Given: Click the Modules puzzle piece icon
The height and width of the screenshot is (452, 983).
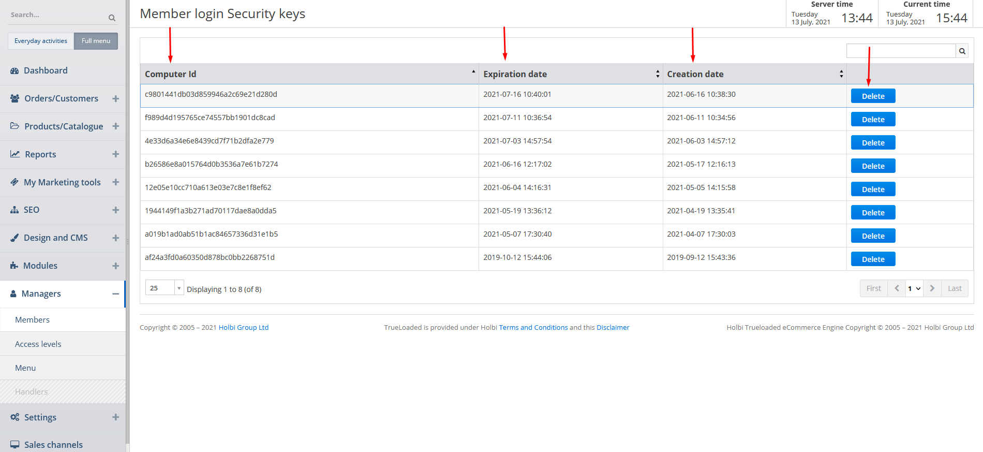Looking at the screenshot, I should pos(14,266).
